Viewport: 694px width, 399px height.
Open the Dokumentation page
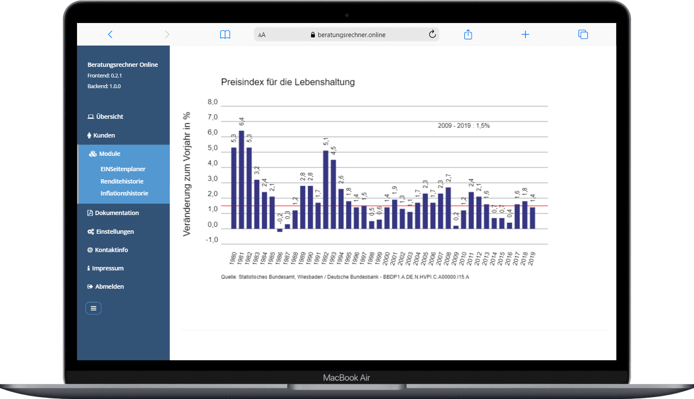pos(117,213)
